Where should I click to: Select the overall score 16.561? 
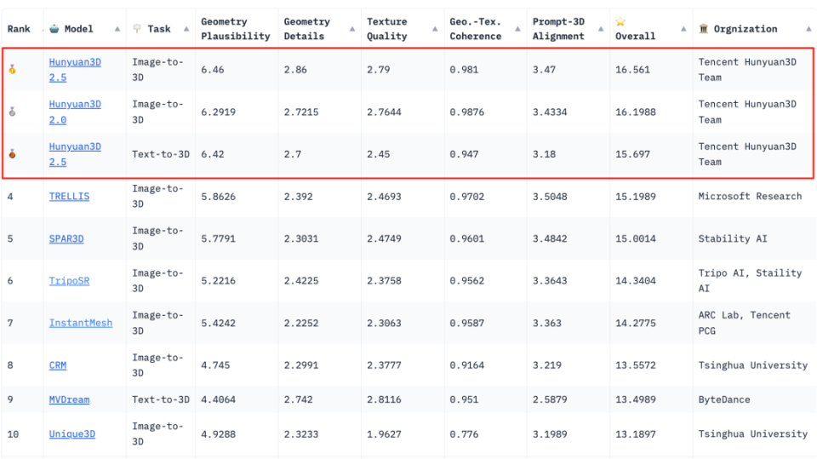(x=632, y=69)
